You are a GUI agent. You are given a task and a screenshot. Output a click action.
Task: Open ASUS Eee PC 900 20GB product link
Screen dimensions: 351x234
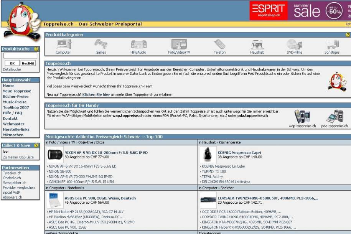click(100, 198)
